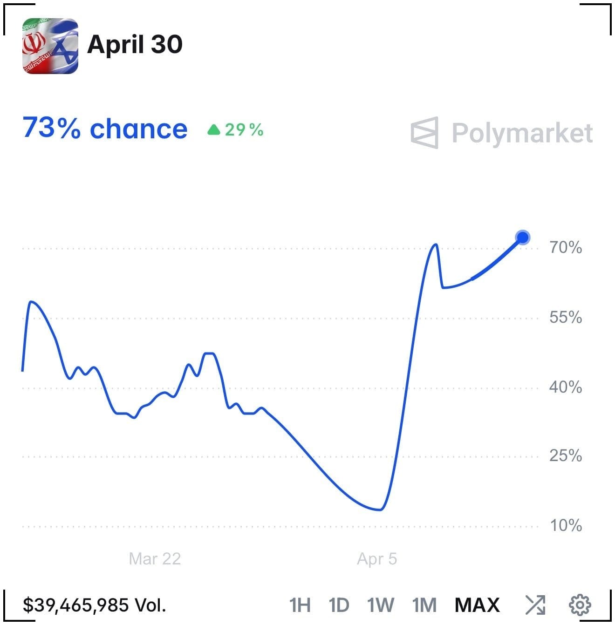Viewport: 615px width, 625px height.
Task: Select the 1D time range
Action: click(x=339, y=605)
